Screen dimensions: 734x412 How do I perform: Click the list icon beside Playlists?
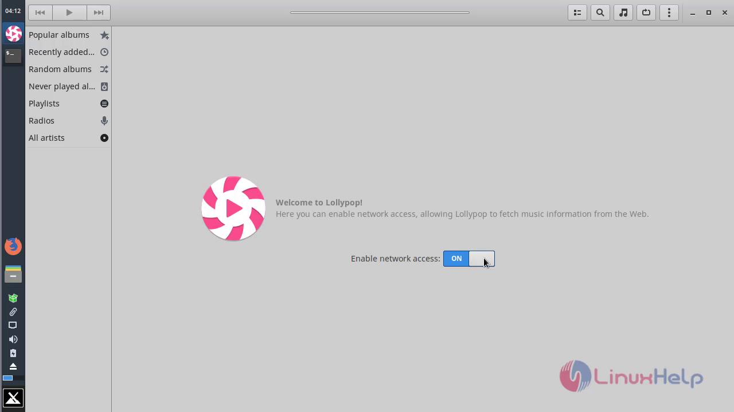[x=104, y=104]
